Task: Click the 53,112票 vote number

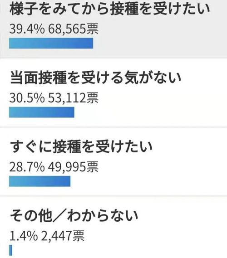Action: (73, 98)
